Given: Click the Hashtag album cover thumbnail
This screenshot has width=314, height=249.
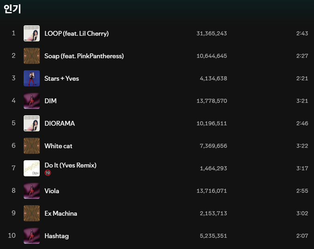Looking at the screenshot, I should [32, 236].
